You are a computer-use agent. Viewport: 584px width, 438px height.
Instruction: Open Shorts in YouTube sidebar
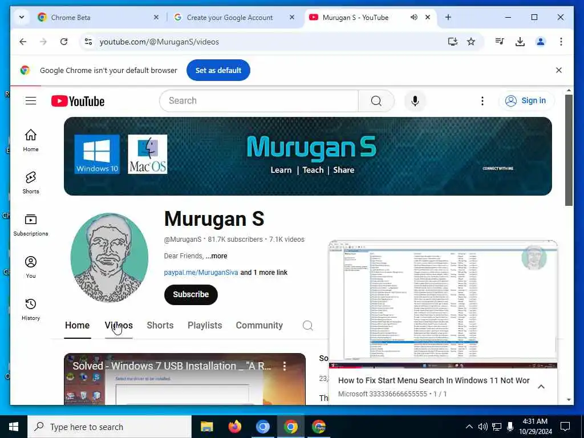(31, 182)
